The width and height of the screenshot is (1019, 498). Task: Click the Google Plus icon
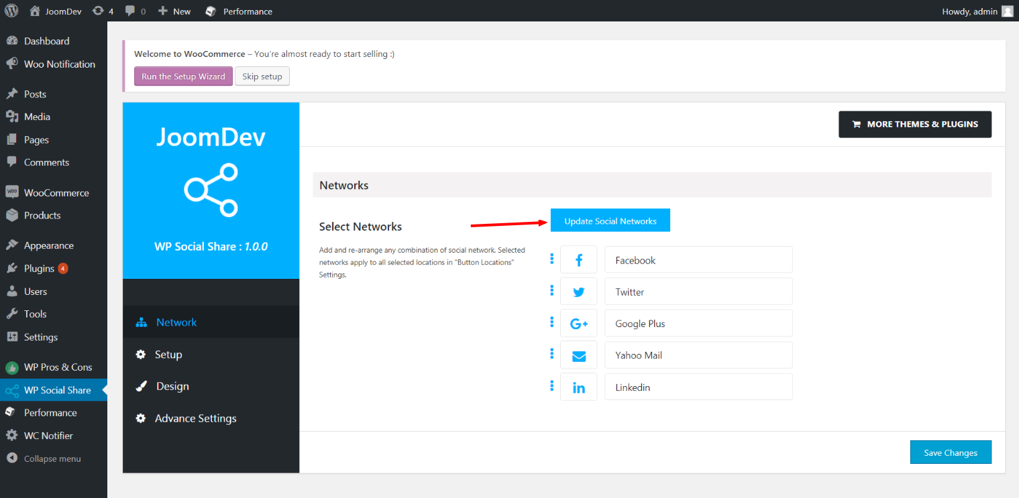(x=578, y=324)
